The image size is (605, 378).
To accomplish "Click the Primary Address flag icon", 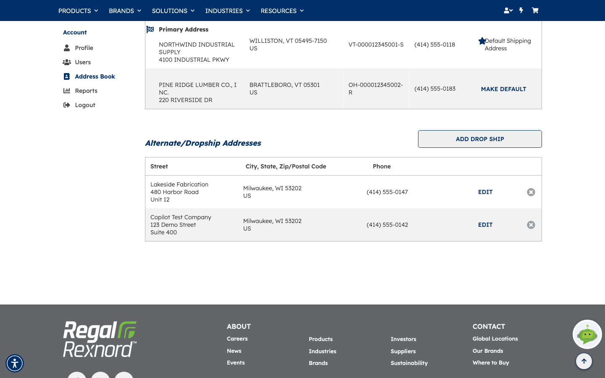I will click(x=150, y=29).
